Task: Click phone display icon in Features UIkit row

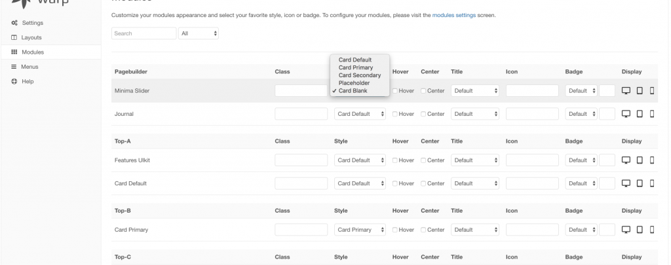Action: tap(652, 160)
